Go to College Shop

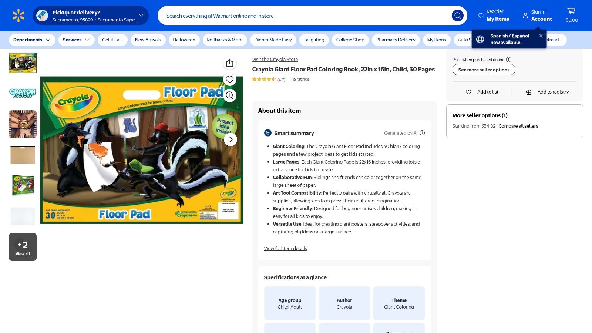[350, 40]
